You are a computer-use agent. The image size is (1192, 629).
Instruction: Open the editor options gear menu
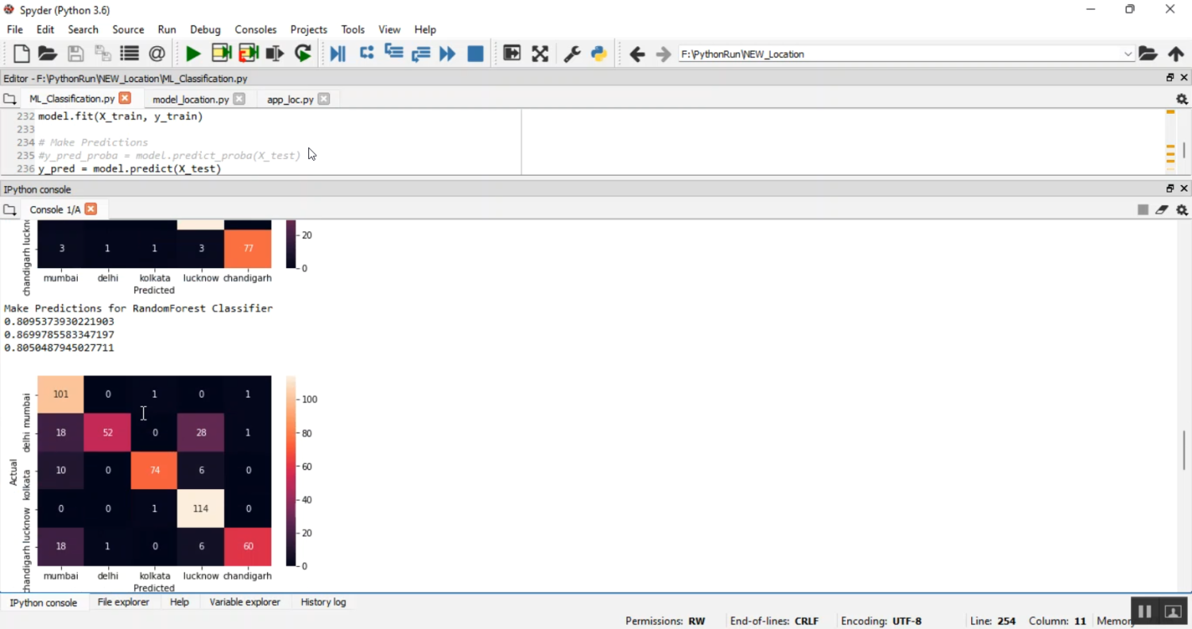(x=1182, y=99)
